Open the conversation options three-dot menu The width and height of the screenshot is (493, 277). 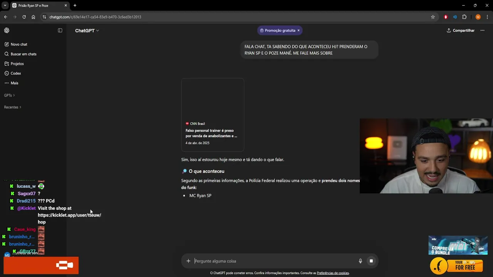pyautogui.click(x=482, y=30)
